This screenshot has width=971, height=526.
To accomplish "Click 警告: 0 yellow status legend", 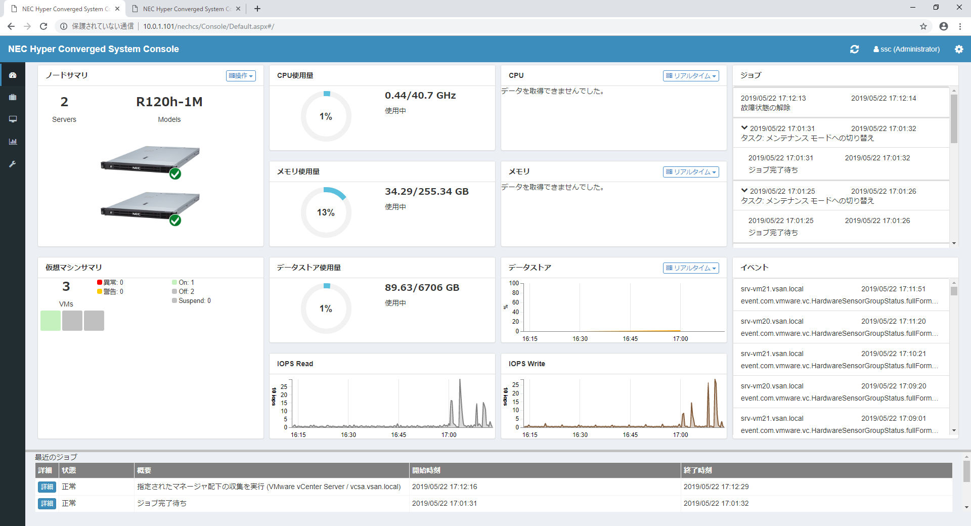I will (x=110, y=291).
